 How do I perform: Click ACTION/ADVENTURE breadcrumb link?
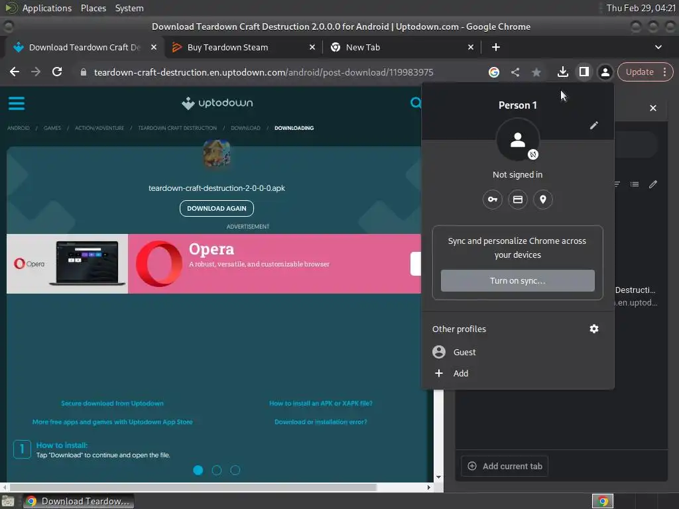click(99, 128)
